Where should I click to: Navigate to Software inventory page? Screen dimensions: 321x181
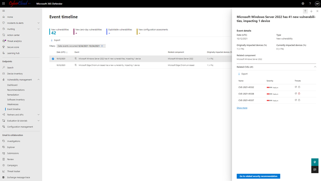[x=16, y=99]
